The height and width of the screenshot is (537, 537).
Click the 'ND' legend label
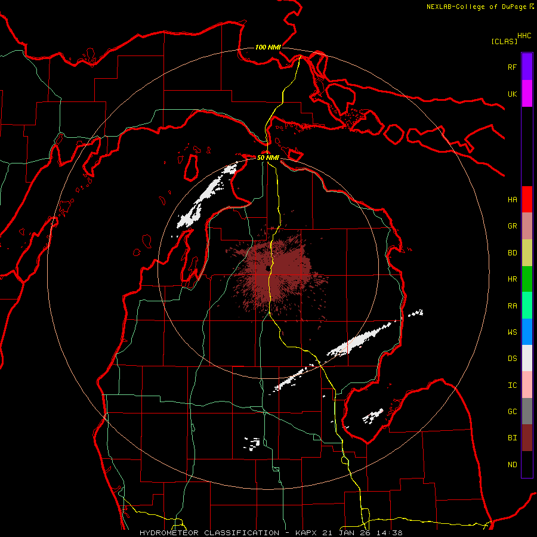pos(512,465)
